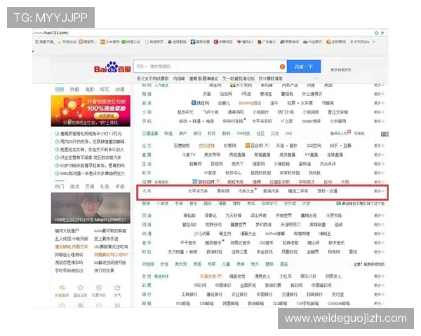Open the 精选二手车 link
421x336 pixels.
click(298, 191)
